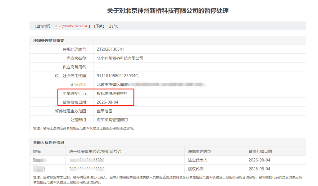Click the label 供应商曾用名:
318x186 pixels.
[x=75, y=67]
